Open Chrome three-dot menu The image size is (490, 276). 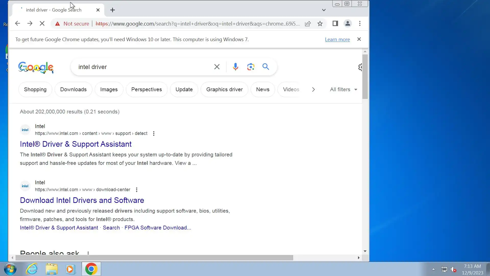pyautogui.click(x=360, y=24)
